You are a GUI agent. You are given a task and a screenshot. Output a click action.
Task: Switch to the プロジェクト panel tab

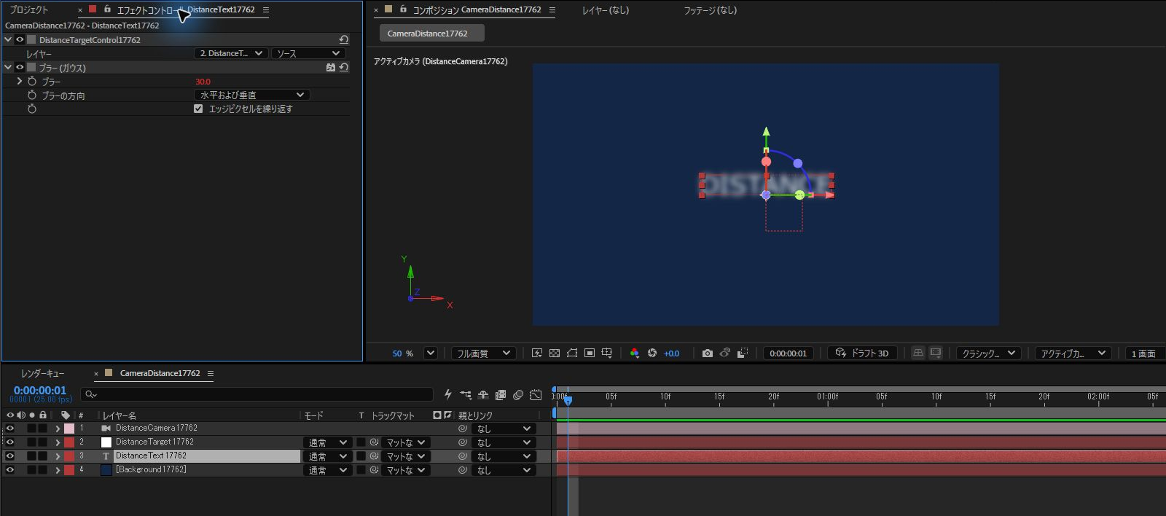pos(29,10)
